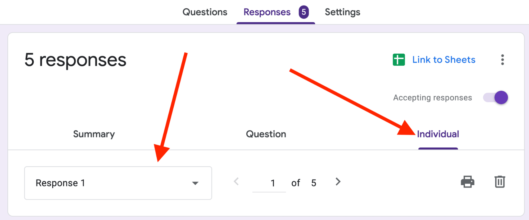Expand the response picker arrow
Viewport: 529px width, 220px height.
coord(195,183)
